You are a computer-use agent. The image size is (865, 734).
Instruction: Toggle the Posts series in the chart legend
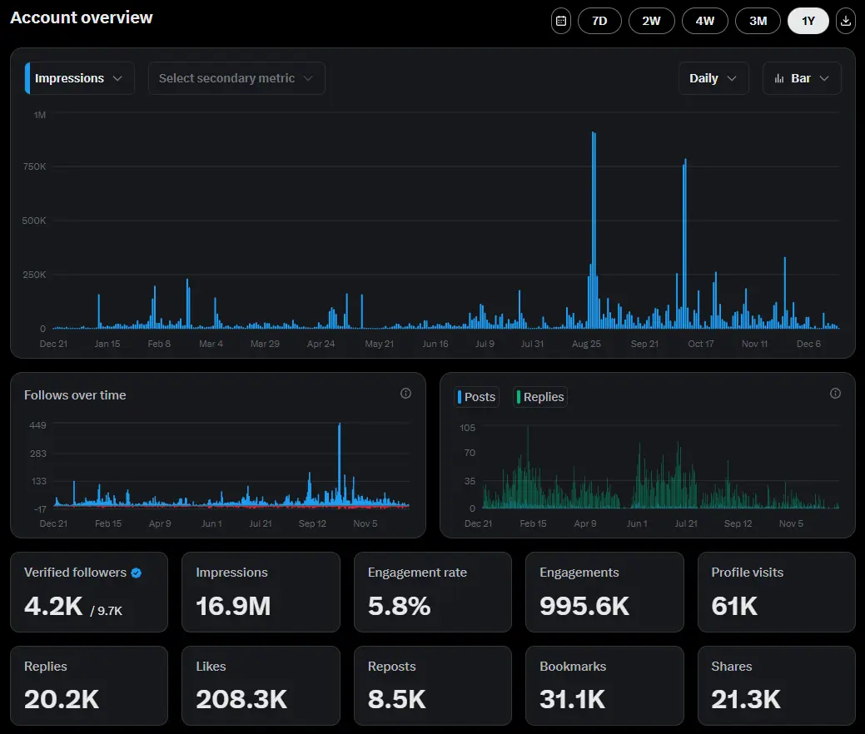(476, 397)
